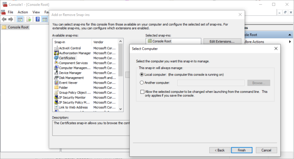Choose the Another computer radio option
Image resolution: width=294 pixels, height=159 pixels.
tap(142, 83)
